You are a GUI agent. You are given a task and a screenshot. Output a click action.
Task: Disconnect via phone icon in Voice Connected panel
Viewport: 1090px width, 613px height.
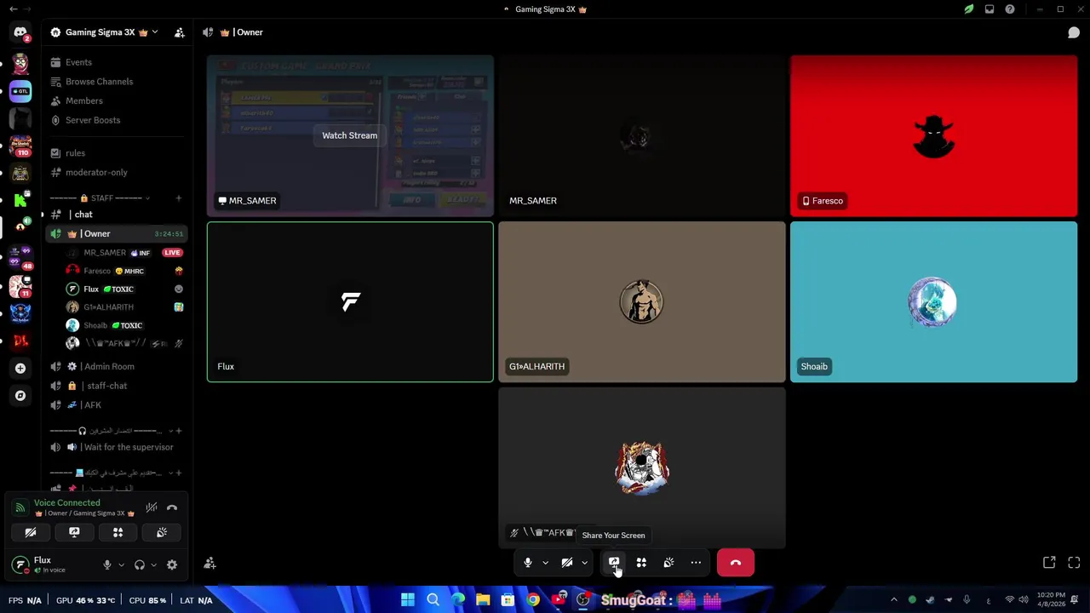(172, 507)
